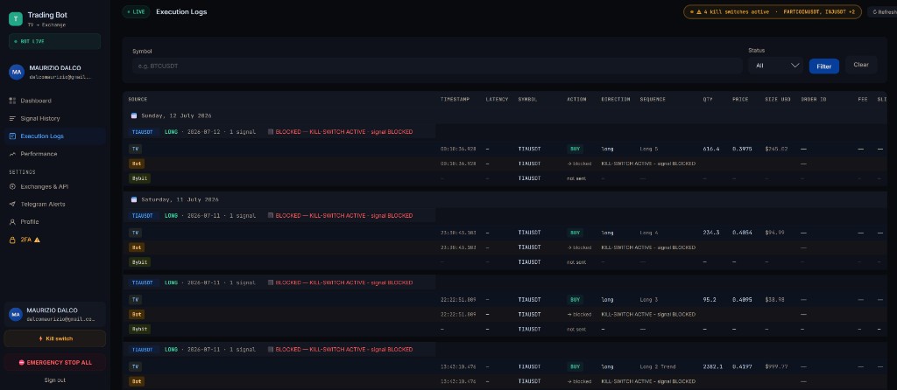This screenshot has height=390, width=897.
Task: Click the Bot badge at 13:43:10.476
Action: click(136, 381)
